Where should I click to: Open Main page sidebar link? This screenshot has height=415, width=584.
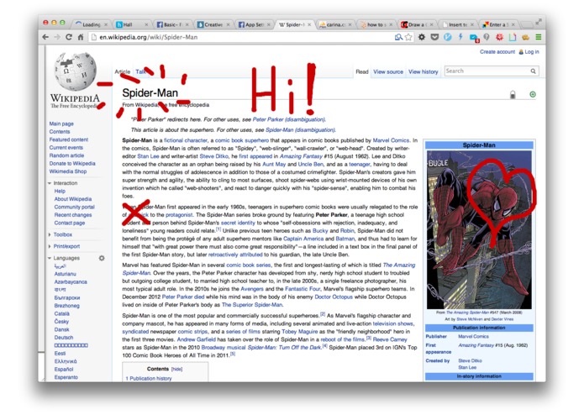(61, 123)
